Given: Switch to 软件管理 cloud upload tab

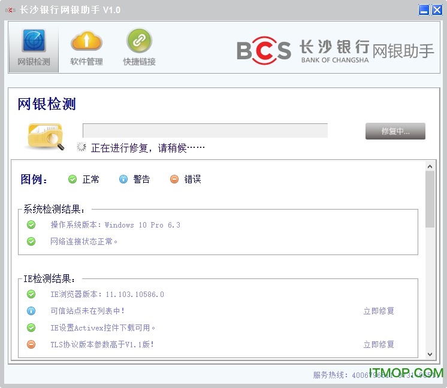Looking at the screenshot, I should point(86,47).
